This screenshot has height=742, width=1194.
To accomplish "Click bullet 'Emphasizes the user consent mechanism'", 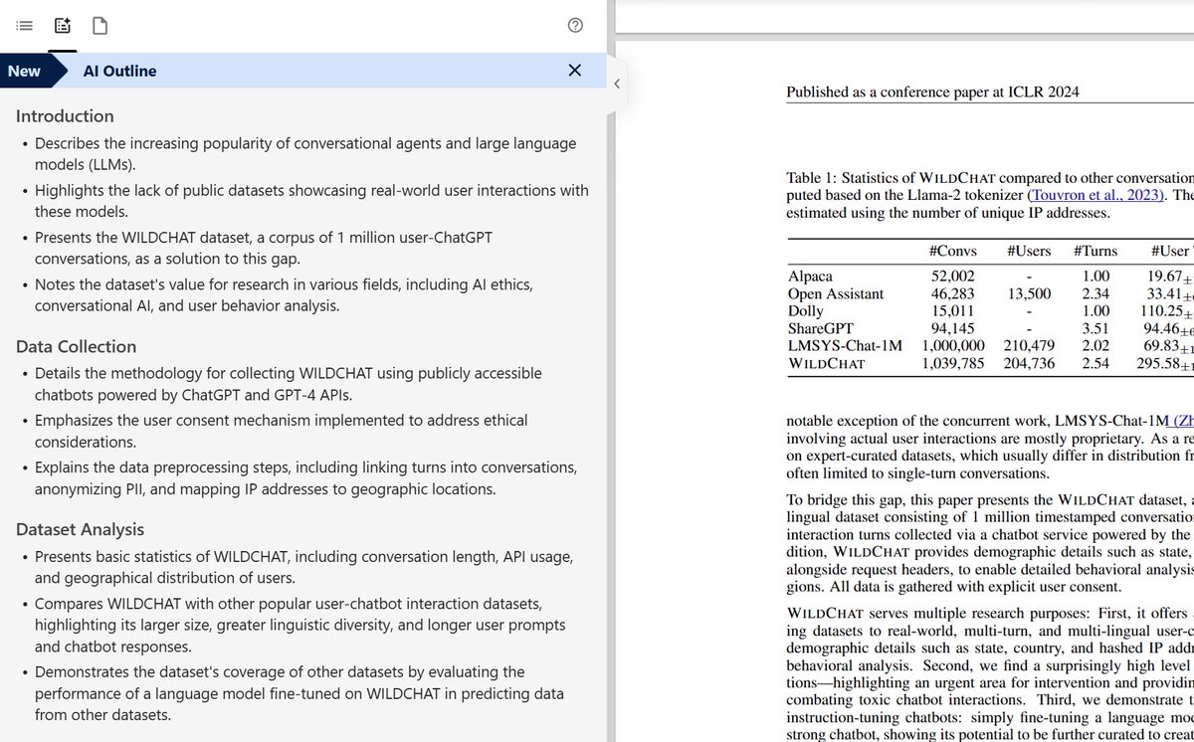I will tap(282, 431).
